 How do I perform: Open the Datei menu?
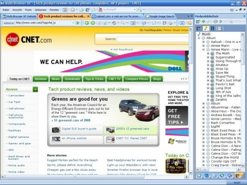[6, 10]
